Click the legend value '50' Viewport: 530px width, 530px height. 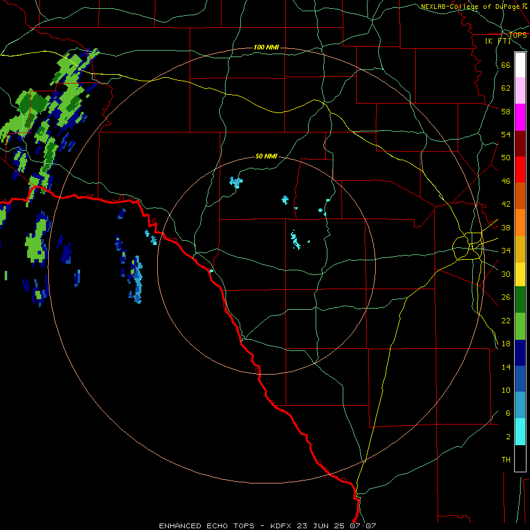[506, 158]
